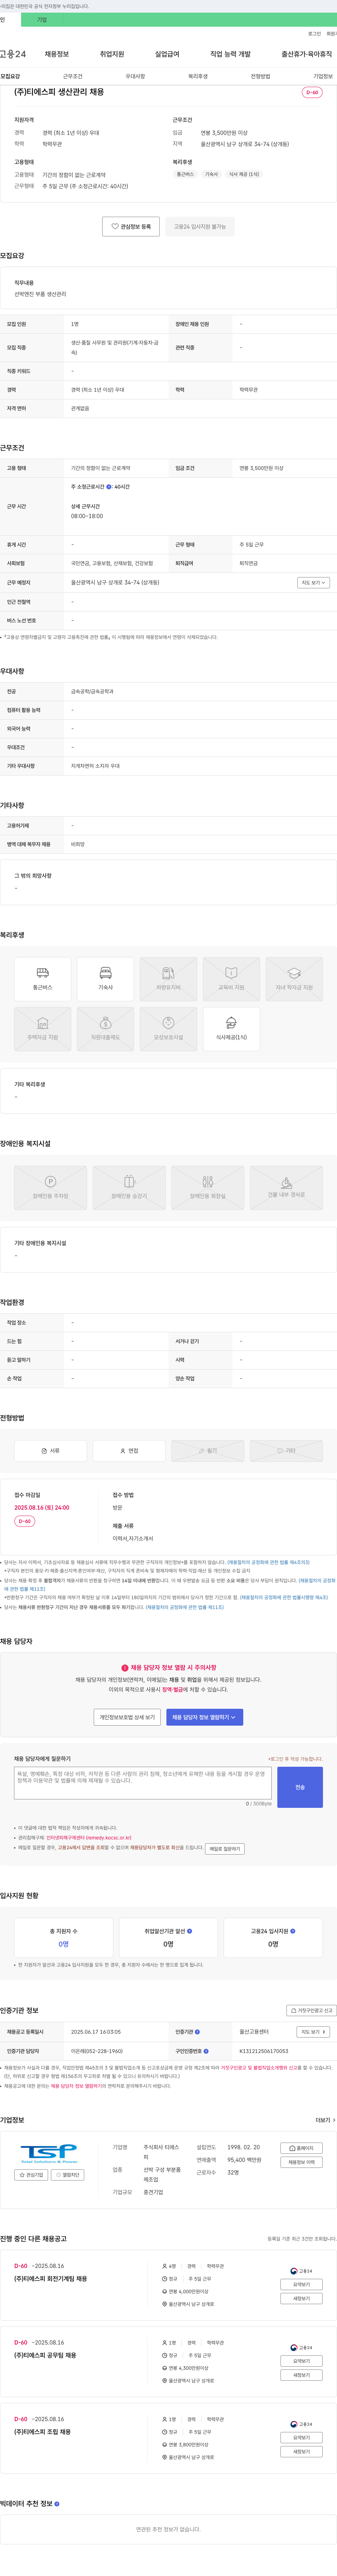Click the 주택자금 지원 icon
337x2576 pixels.
tap(43, 1029)
